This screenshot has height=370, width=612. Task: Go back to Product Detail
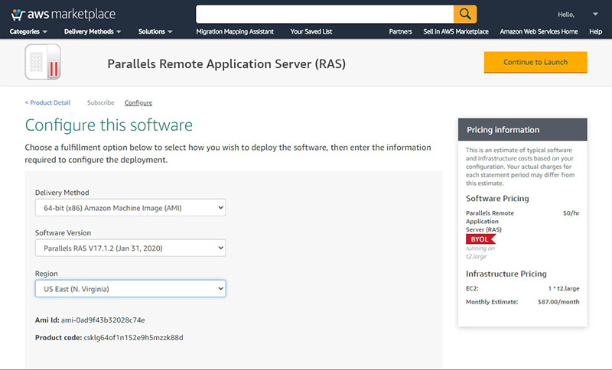tap(47, 102)
